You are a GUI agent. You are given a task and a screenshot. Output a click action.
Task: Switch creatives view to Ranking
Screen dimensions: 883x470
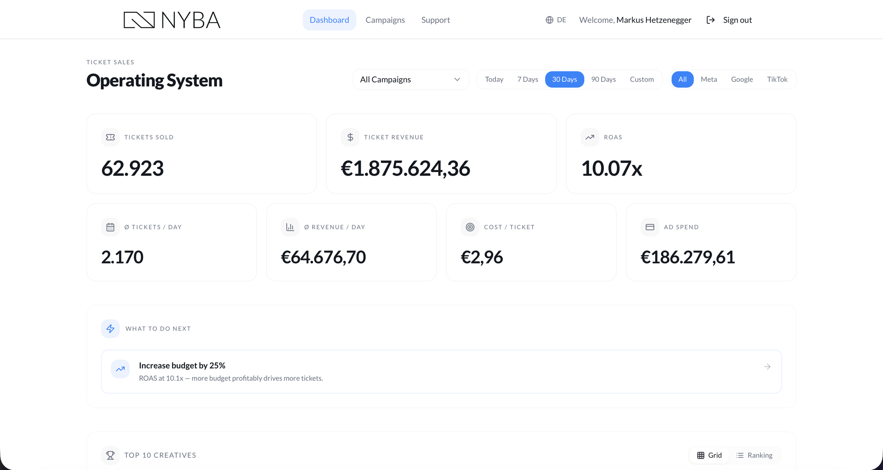pyautogui.click(x=755, y=455)
